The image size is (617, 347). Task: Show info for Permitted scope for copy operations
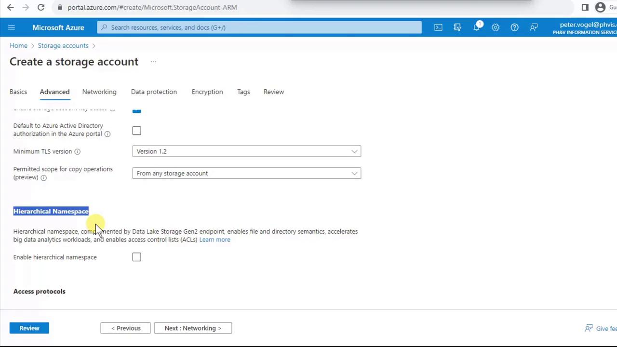(43, 178)
